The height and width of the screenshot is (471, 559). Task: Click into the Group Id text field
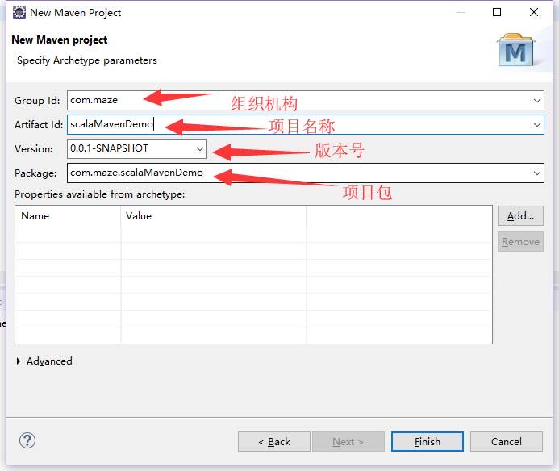coord(298,101)
